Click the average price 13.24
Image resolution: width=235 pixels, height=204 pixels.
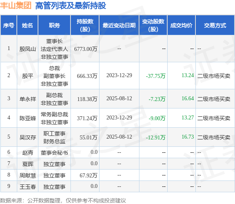click(188, 75)
